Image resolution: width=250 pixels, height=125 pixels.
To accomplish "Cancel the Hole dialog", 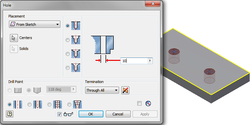I will coord(118,114).
